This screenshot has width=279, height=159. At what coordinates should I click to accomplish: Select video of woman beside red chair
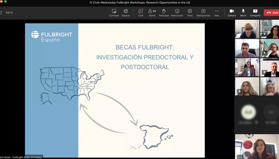coord(247,67)
